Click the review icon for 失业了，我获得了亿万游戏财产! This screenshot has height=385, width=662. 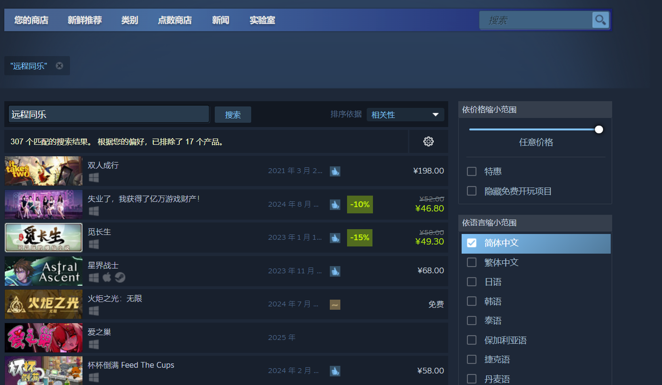[335, 205]
